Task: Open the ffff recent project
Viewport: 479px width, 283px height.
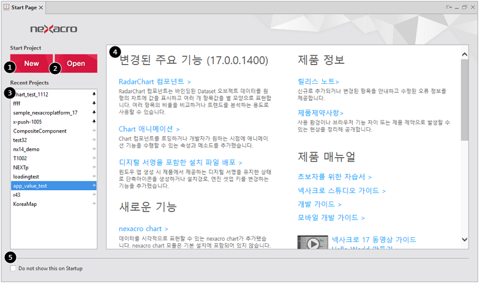Action: click(x=53, y=103)
